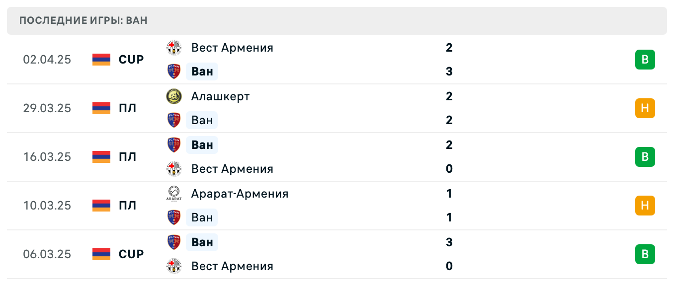Click the orange Н badge for 29.03.25
Viewport: 673px width, 285px height.
(645, 108)
